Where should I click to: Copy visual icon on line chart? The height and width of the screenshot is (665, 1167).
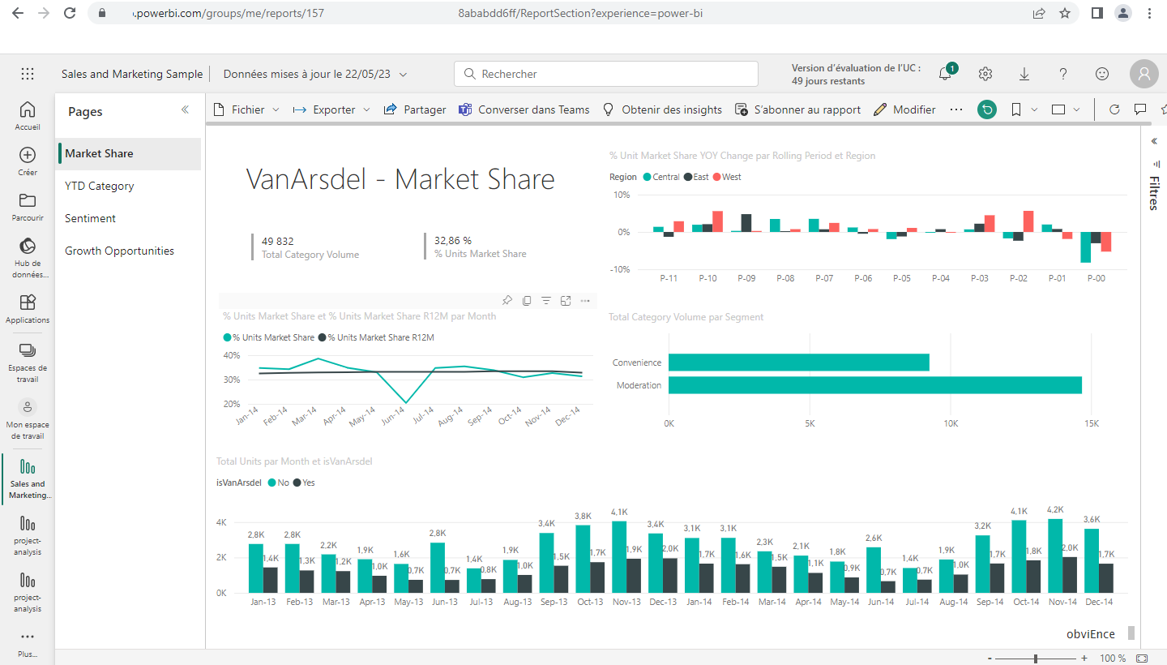(x=527, y=301)
